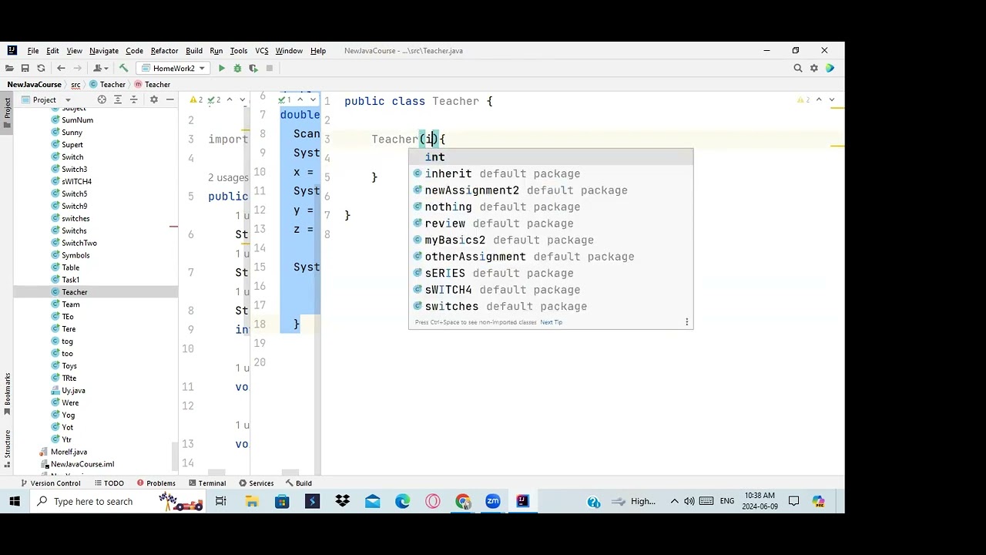Screen dimensions: 986x555
Task: Open file icon in main toolbar
Action: 9,69
